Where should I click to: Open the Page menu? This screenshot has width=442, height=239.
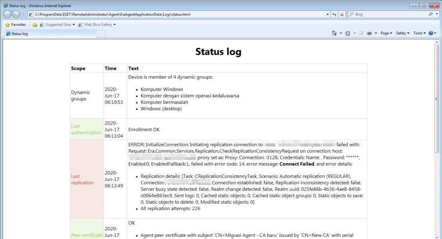[386, 33]
